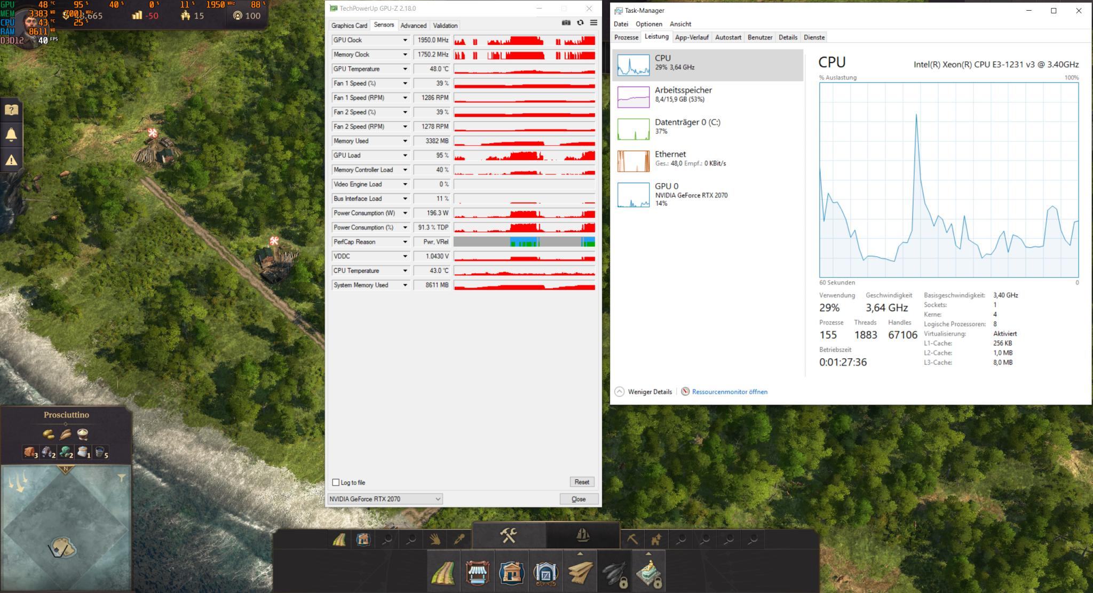The height and width of the screenshot is (593, 1093).
Task: Collapse Task Manager via Weniger Details
Action: (x=644, y=392)
